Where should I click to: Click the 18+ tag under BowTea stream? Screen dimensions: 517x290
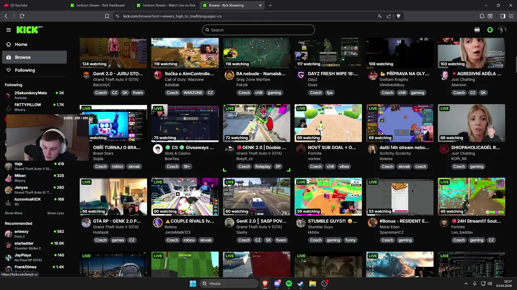[187, 166]
